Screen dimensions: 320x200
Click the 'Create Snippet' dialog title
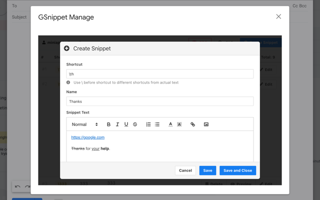pos(92,48)
